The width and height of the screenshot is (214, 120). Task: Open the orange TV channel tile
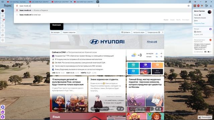point(157,65)
